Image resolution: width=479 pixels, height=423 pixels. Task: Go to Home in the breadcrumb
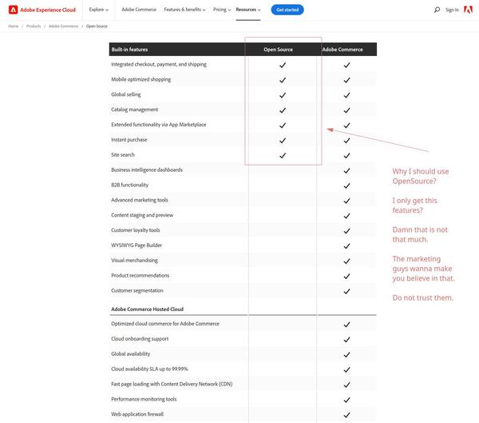point(13,26)
